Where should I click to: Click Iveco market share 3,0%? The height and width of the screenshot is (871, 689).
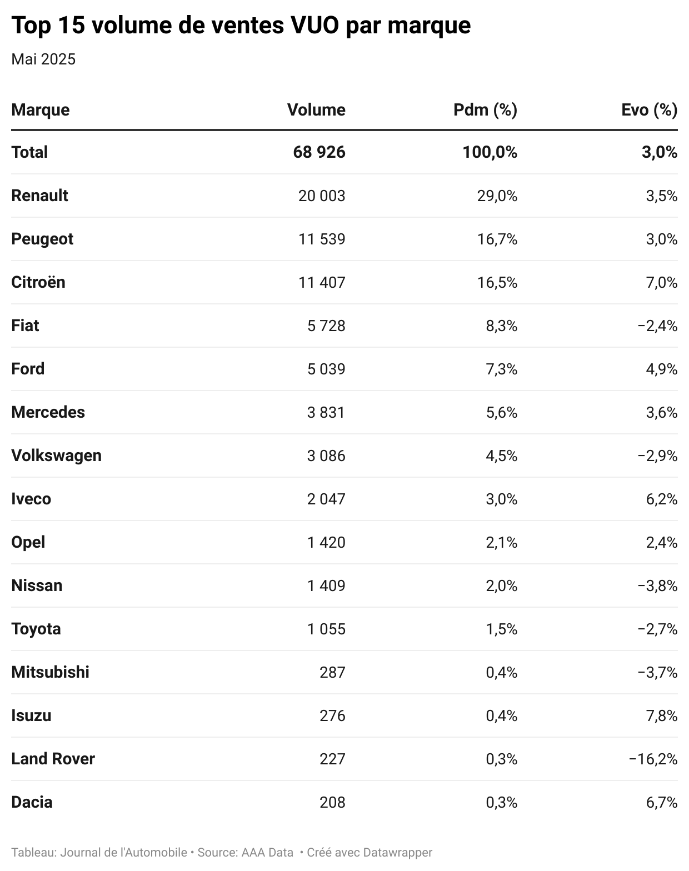click(501, 499)
